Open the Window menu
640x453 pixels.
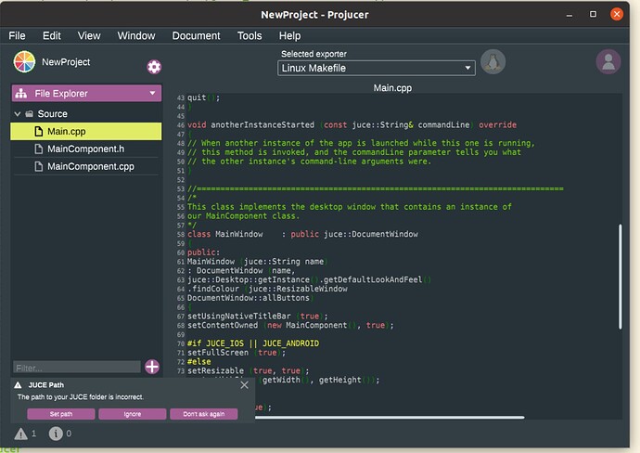point(136,36)
